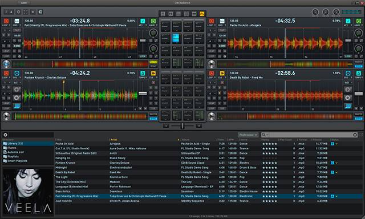Open search options magnifier dropdown
The width and height of the screenshot is (365, 219).
click(265, 135)
